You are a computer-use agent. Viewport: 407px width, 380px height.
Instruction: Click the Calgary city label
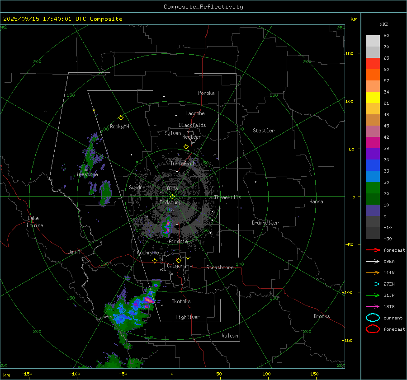pos(176,266)
